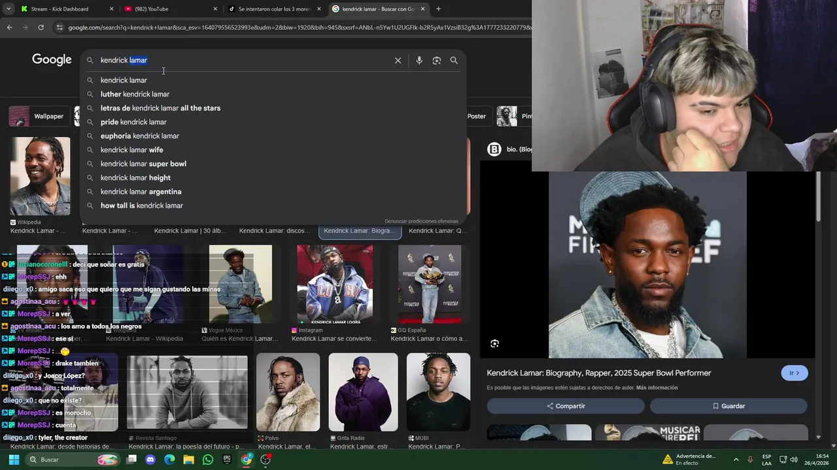Open the Vogue México 'Quién es Kendrick Lamar' image
The image size is (837, 470).
tap(240, 284)
